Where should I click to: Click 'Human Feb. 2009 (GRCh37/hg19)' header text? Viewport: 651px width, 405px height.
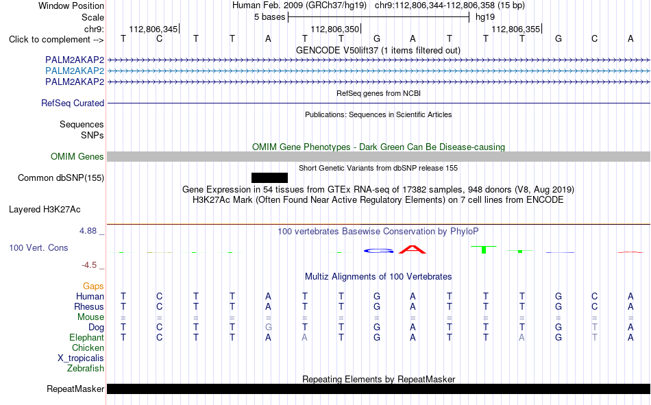tap(299, 5)
